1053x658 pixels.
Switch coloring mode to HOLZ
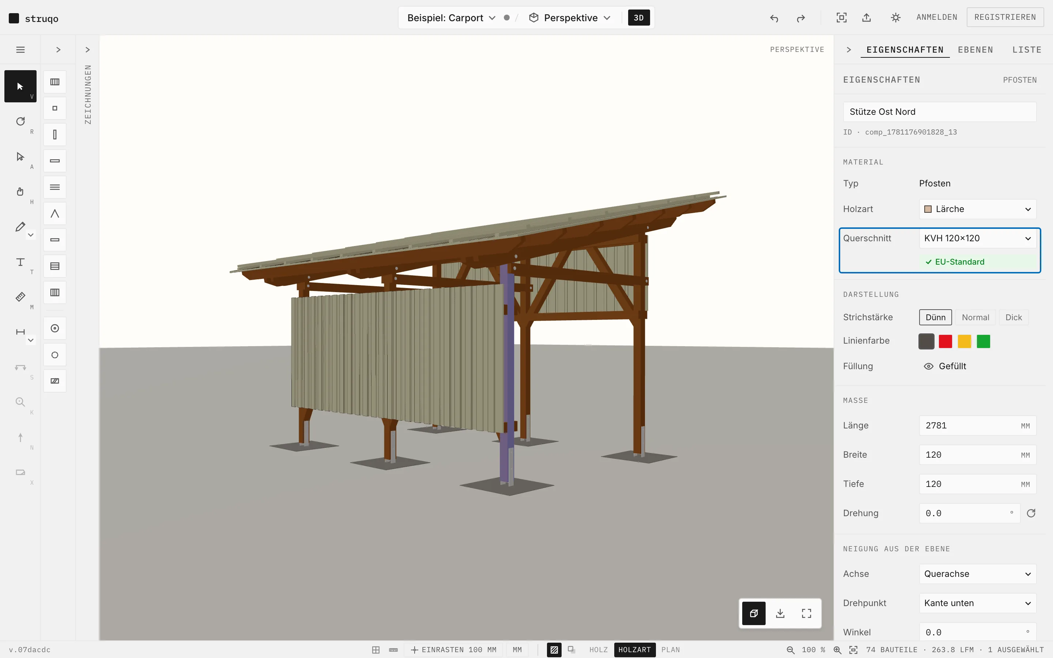tap(598, 650)
